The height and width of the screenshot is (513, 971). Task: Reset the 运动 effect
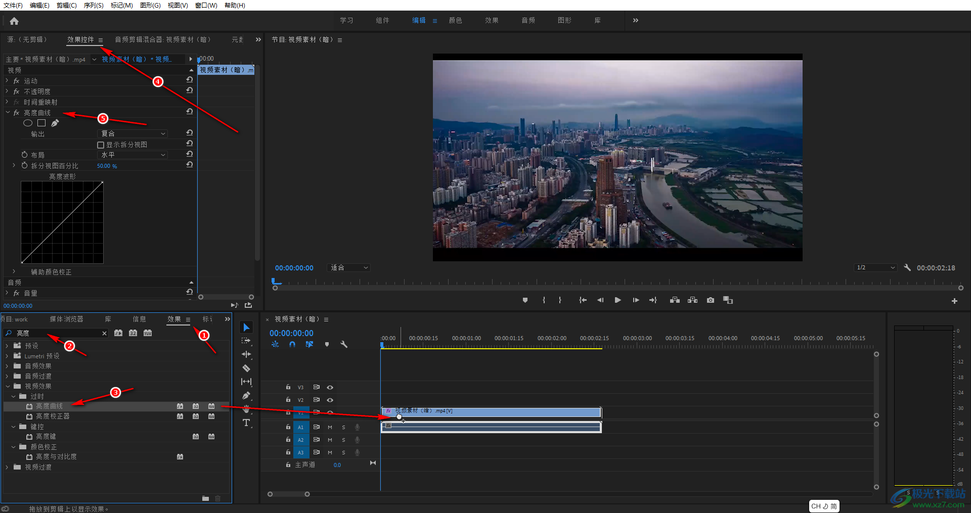click(190, 80)
